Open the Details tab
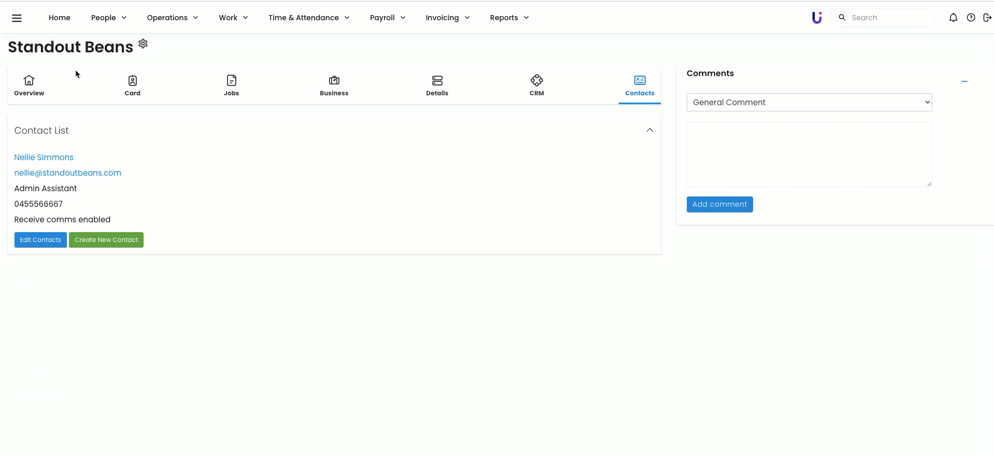The height and width of the screenshot is (456, 994). click(x=437, y=85)
